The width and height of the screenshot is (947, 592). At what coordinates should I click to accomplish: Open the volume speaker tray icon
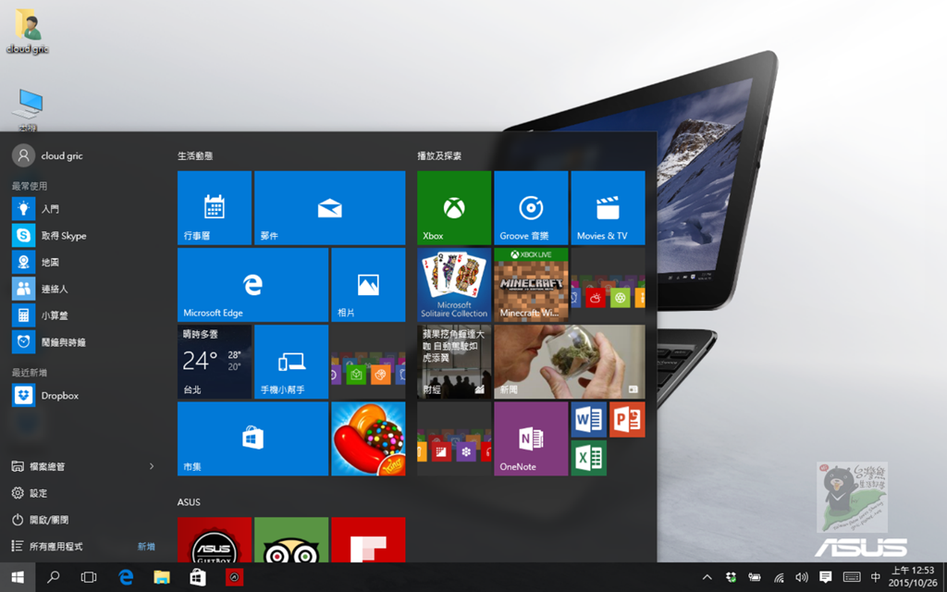[x=802, y=577]
